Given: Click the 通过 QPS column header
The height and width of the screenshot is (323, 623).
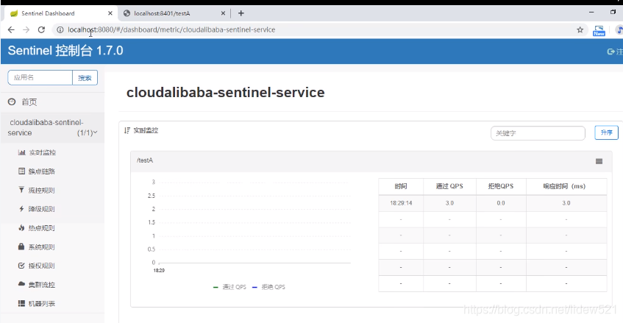Looking at the screenshot, I should pos(449,186).
